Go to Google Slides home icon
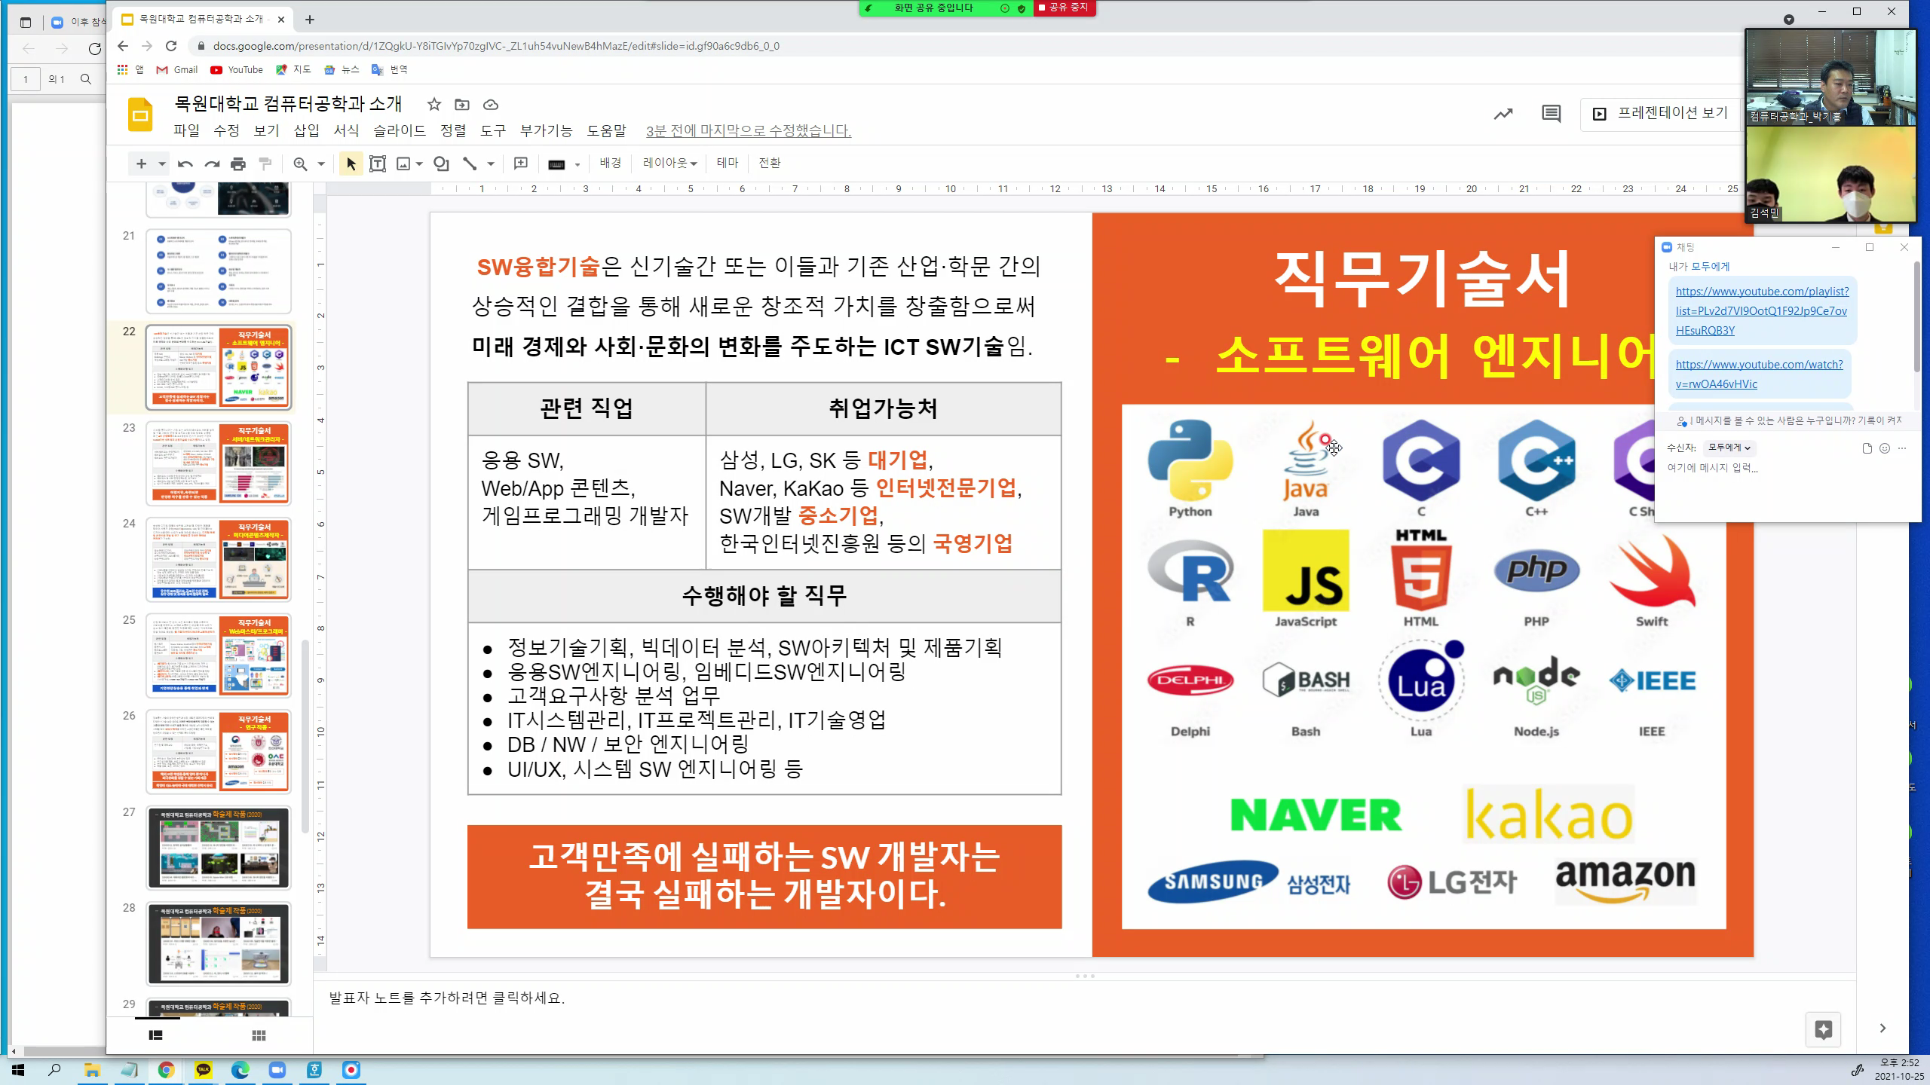The image size is (1930, 1085). coord(140,115)
